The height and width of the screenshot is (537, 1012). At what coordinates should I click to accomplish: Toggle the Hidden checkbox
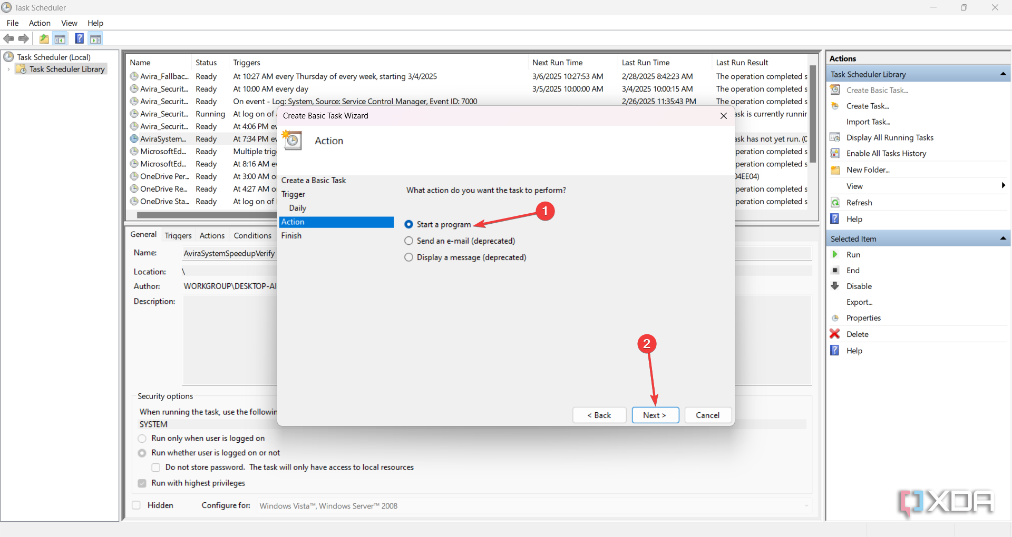pyautogui.click(x=137, y=505)
